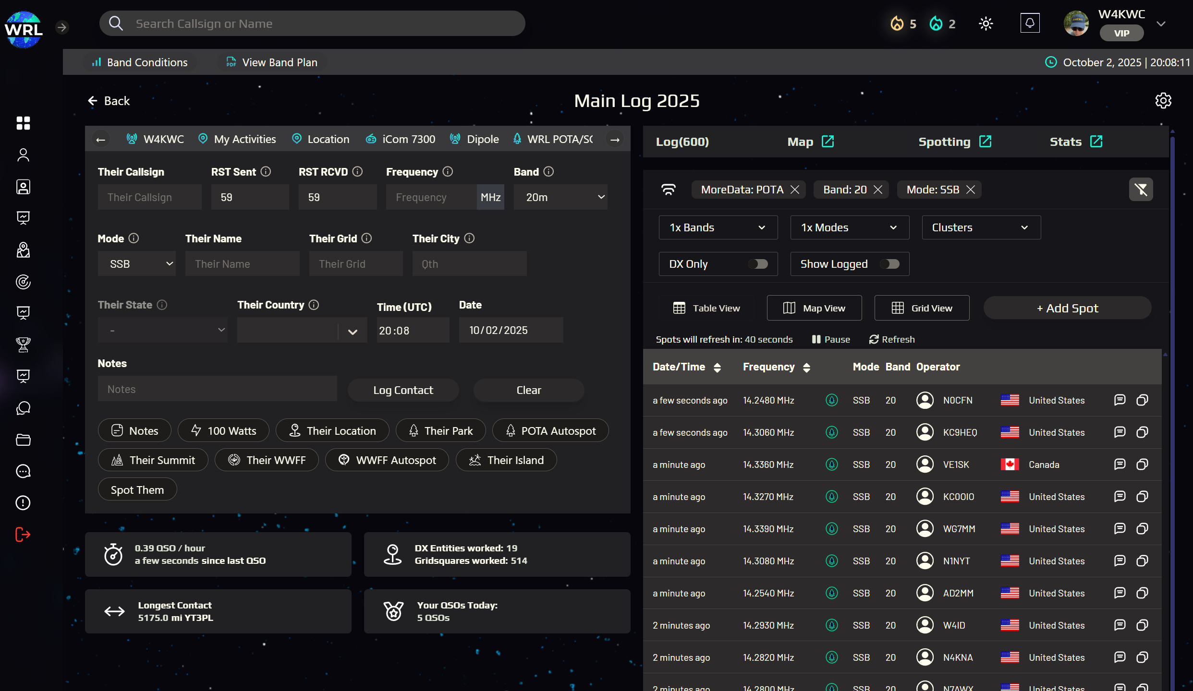Open the Clusters dropdown

pyautogui.click(x=981, y=227)
